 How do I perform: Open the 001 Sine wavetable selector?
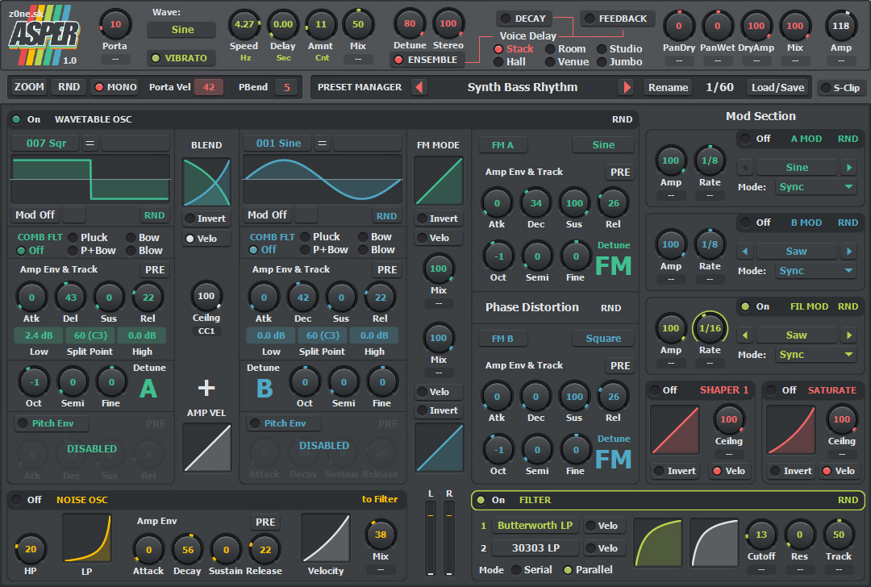tap(277, 144)
